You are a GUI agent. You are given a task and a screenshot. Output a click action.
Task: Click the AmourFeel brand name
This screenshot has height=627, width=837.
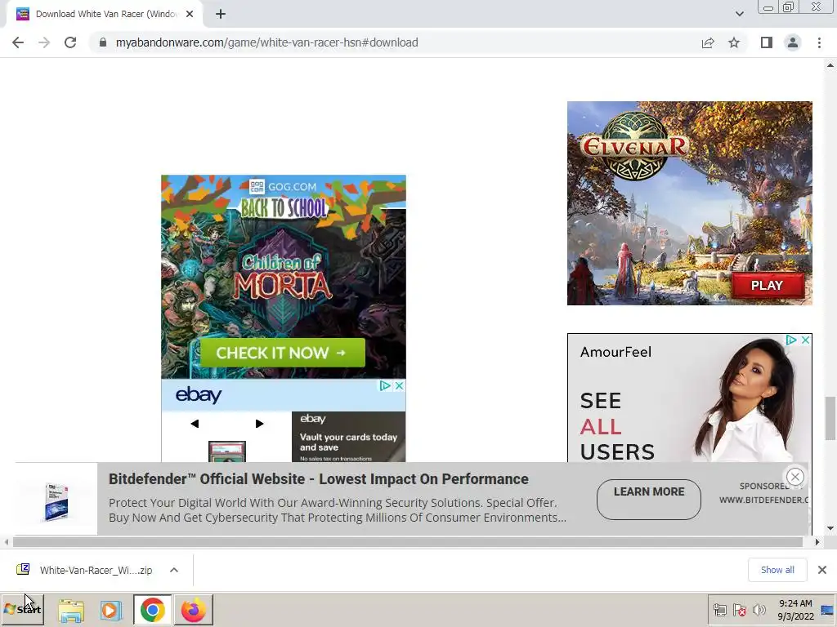[615, 352]
